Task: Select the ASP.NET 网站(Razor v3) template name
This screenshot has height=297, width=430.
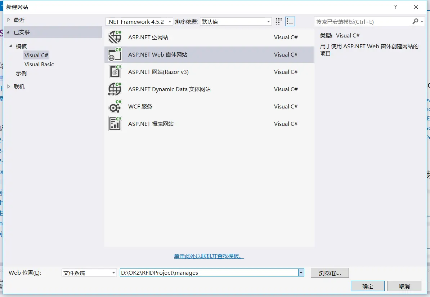Action: 158,72
